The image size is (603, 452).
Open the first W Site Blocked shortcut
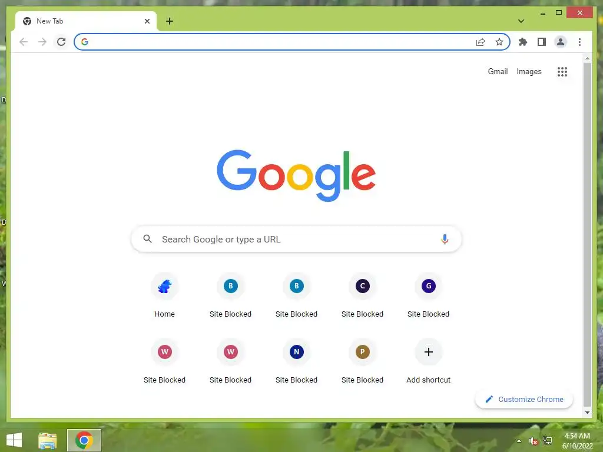(165, 362)
